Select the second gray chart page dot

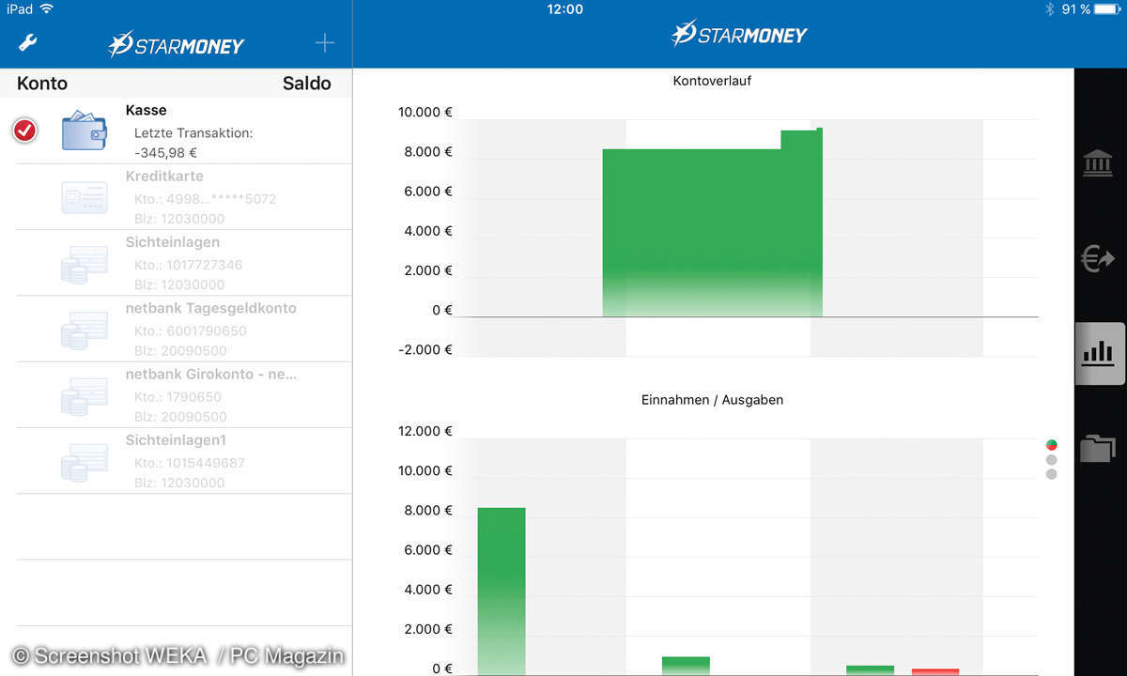click(x=1051, y=460)
